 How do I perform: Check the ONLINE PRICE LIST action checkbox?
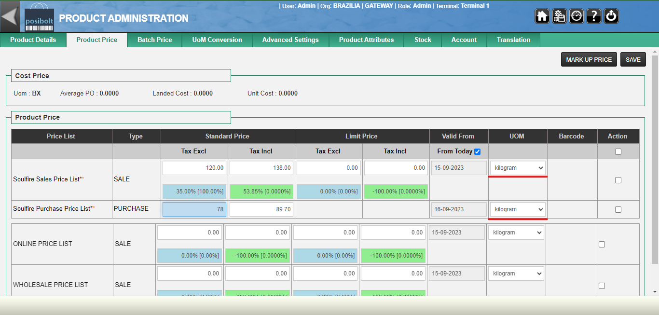pyautogui.click(x=602, y=244)
